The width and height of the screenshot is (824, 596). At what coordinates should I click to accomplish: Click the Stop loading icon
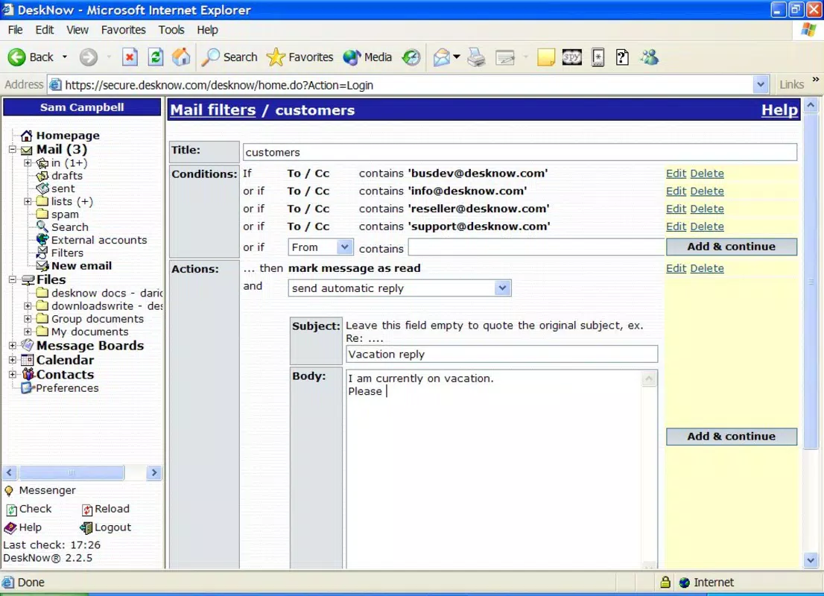coord(130,57)
